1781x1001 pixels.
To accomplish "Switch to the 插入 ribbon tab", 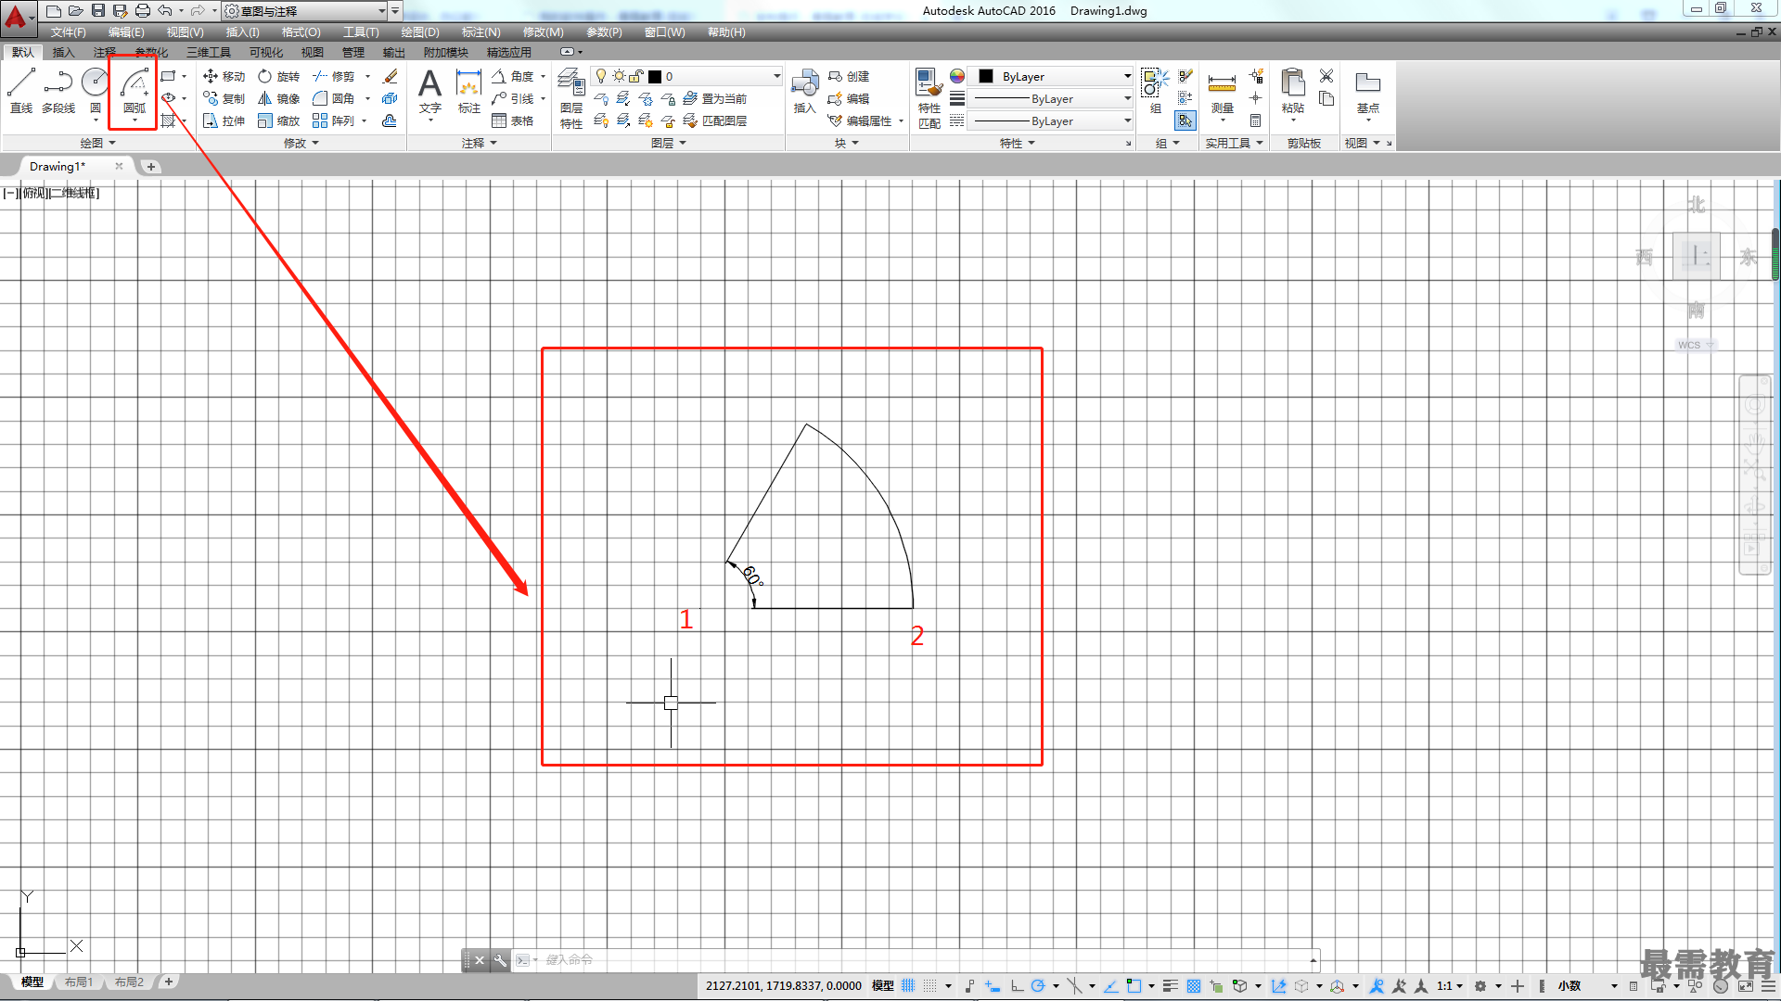I will click(63, 52).
